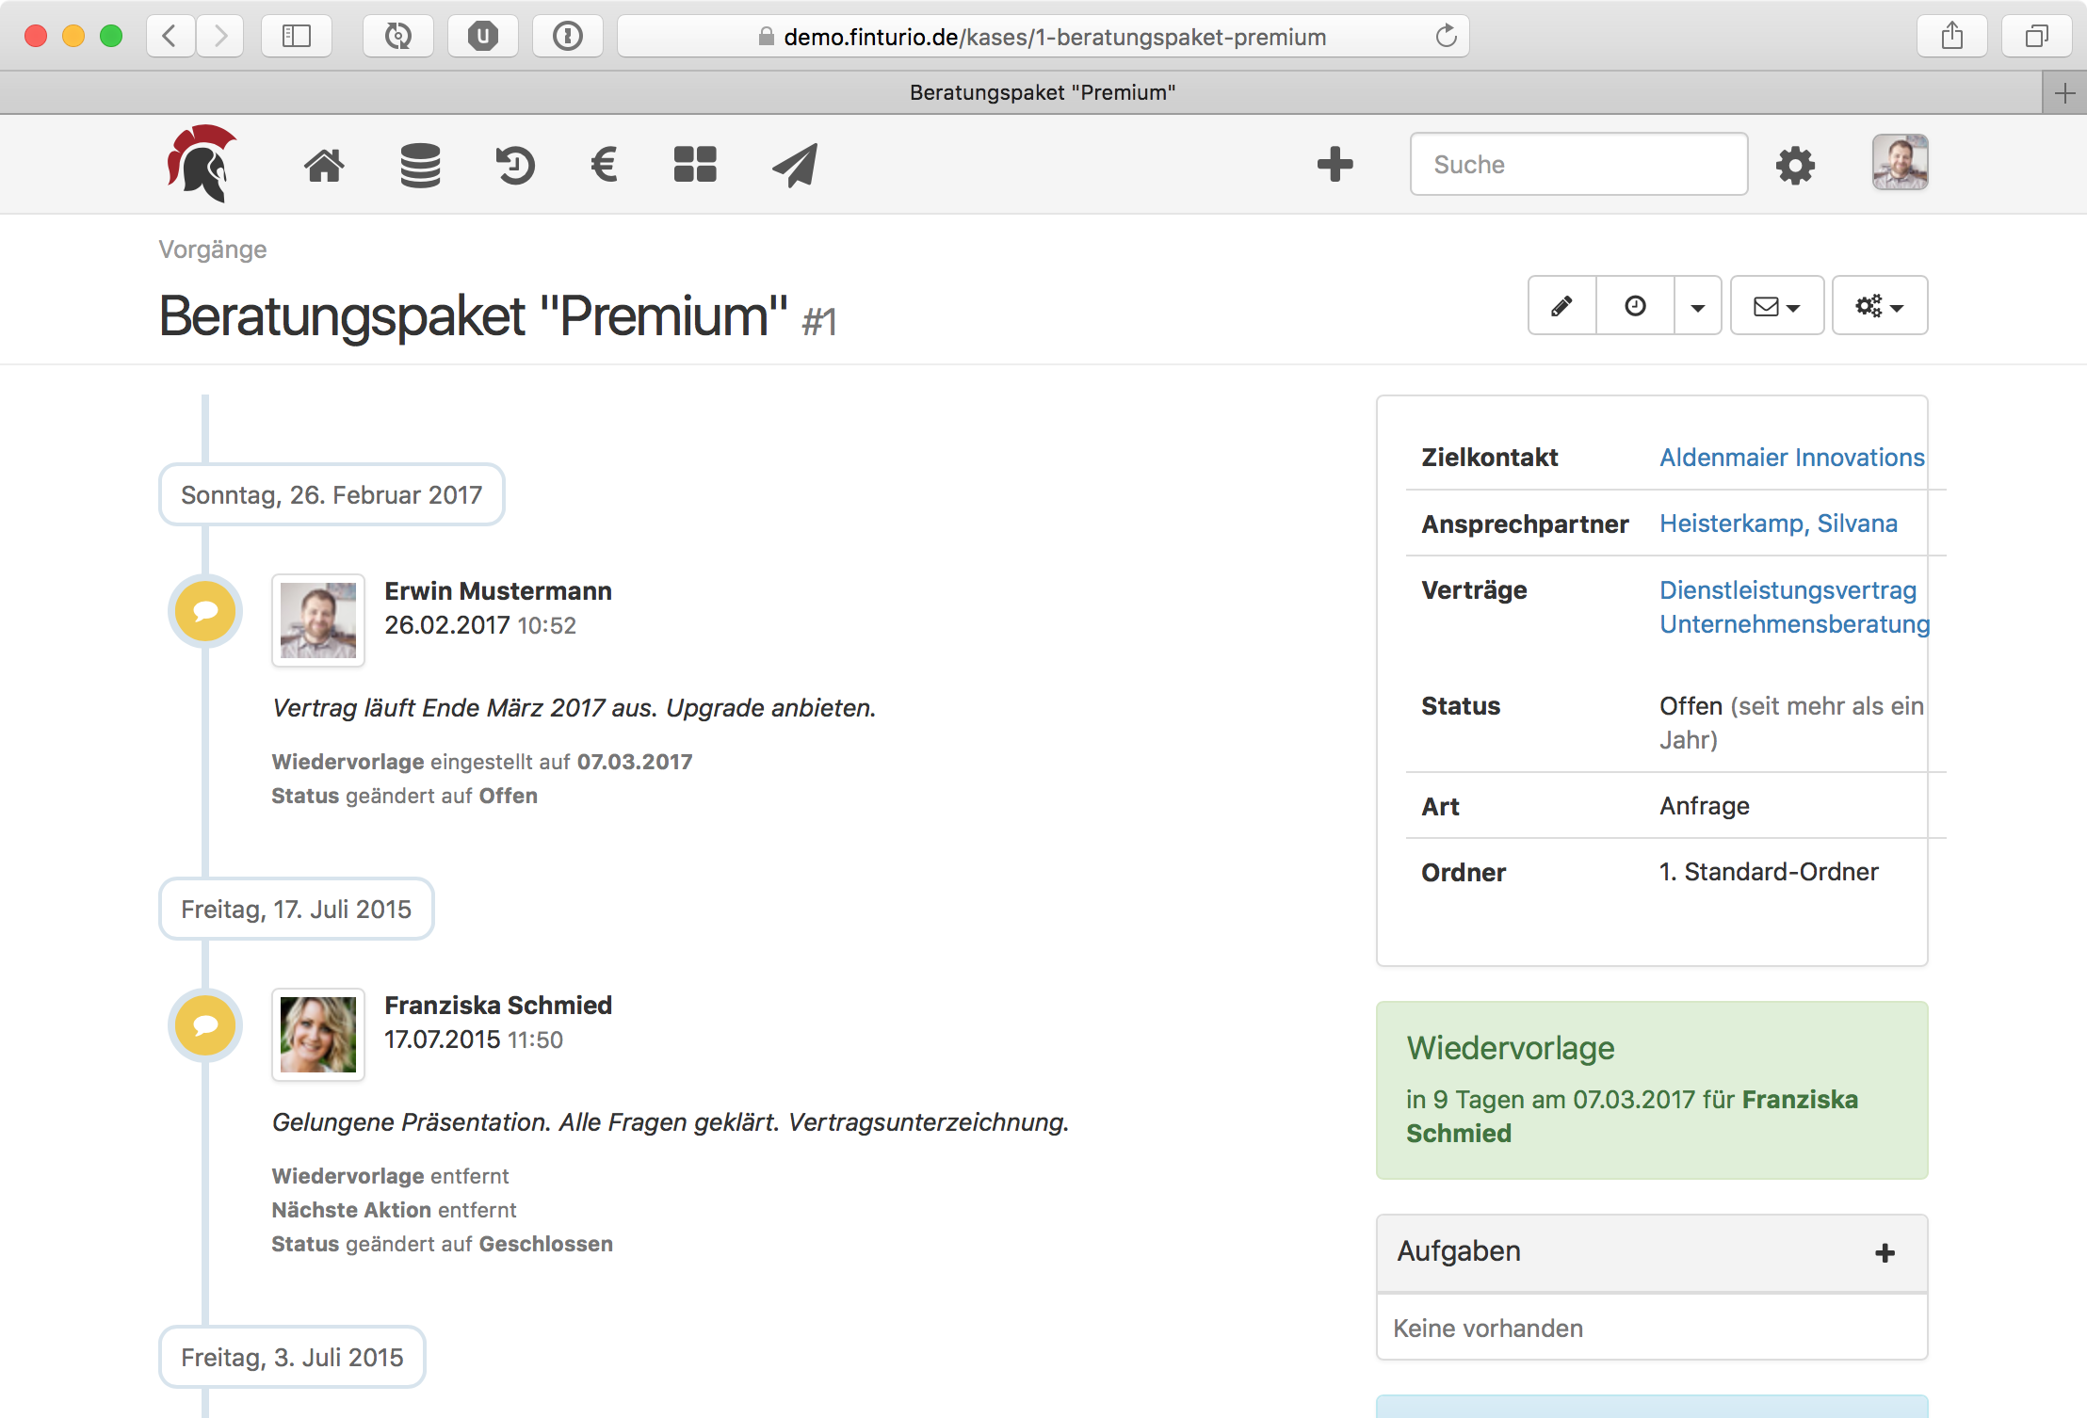Open Heisterkamp, Silvana contact link

pyautogui.click(x=1778, y=524)
